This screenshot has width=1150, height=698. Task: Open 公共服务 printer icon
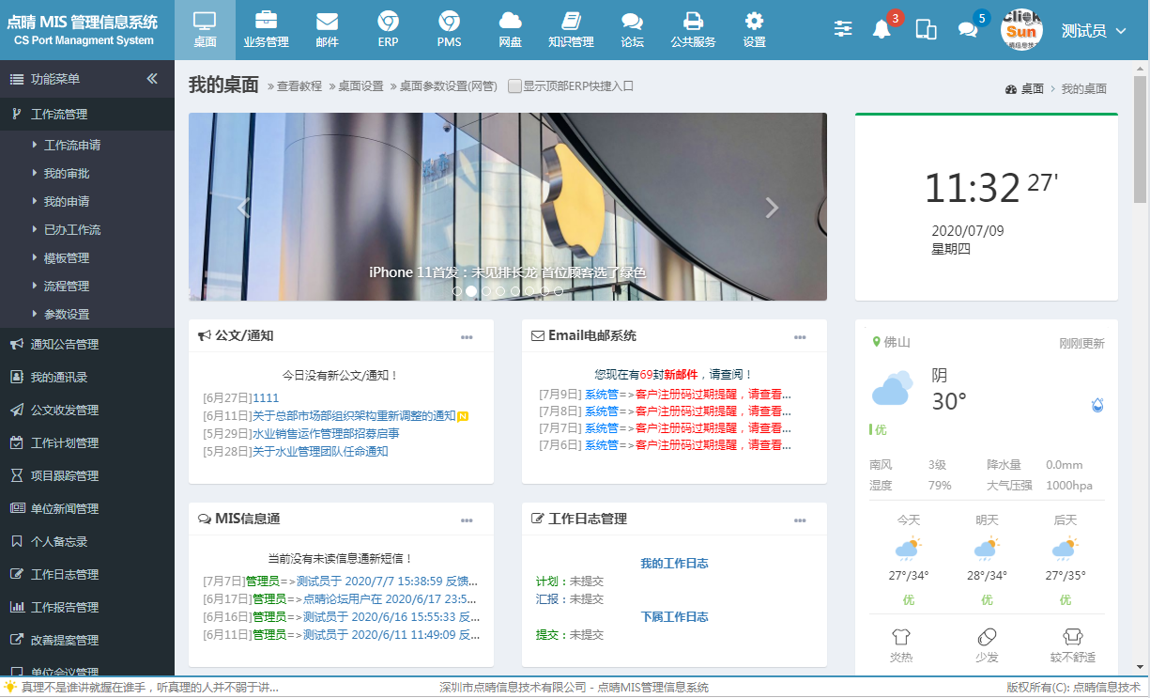[693, 30]
